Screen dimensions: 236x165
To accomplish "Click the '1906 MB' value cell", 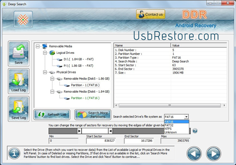I will pos(178,73).
